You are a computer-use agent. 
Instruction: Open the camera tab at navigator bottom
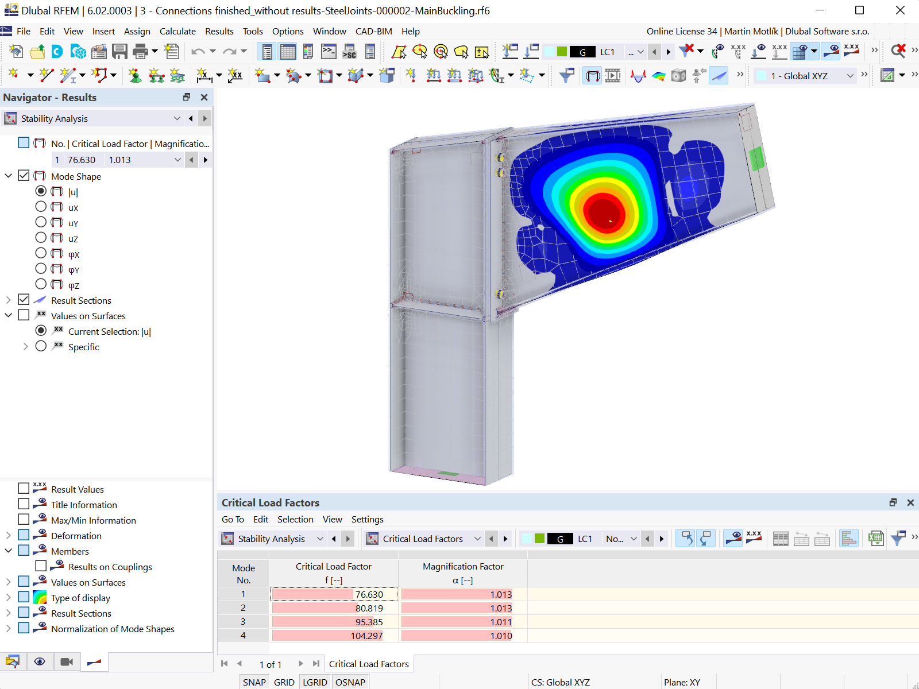[67, 662]
